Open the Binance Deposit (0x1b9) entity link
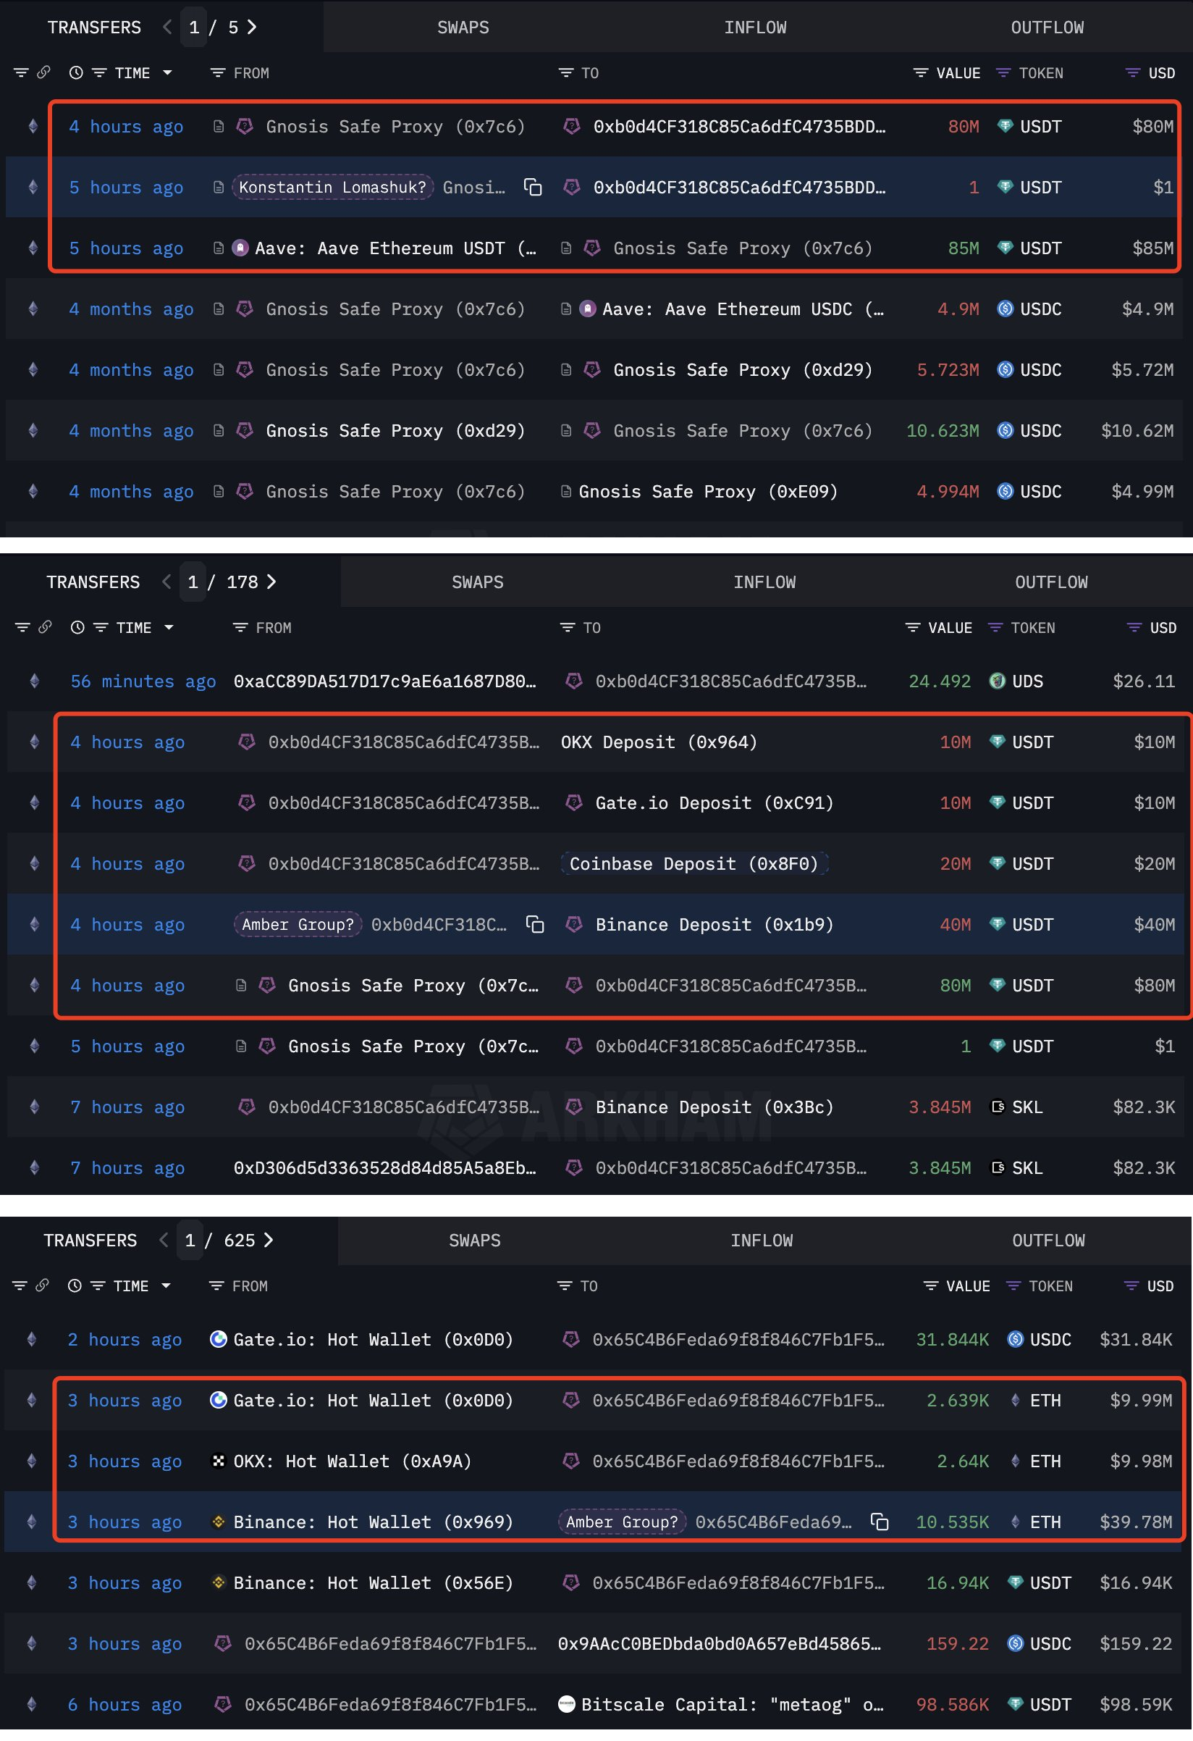 point(714,924)
